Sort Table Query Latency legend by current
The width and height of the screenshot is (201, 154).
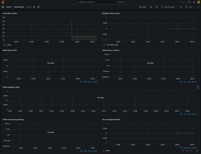tap(194, 82)
